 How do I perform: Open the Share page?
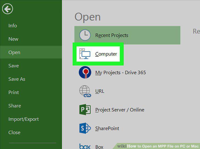tap(15, 106)
